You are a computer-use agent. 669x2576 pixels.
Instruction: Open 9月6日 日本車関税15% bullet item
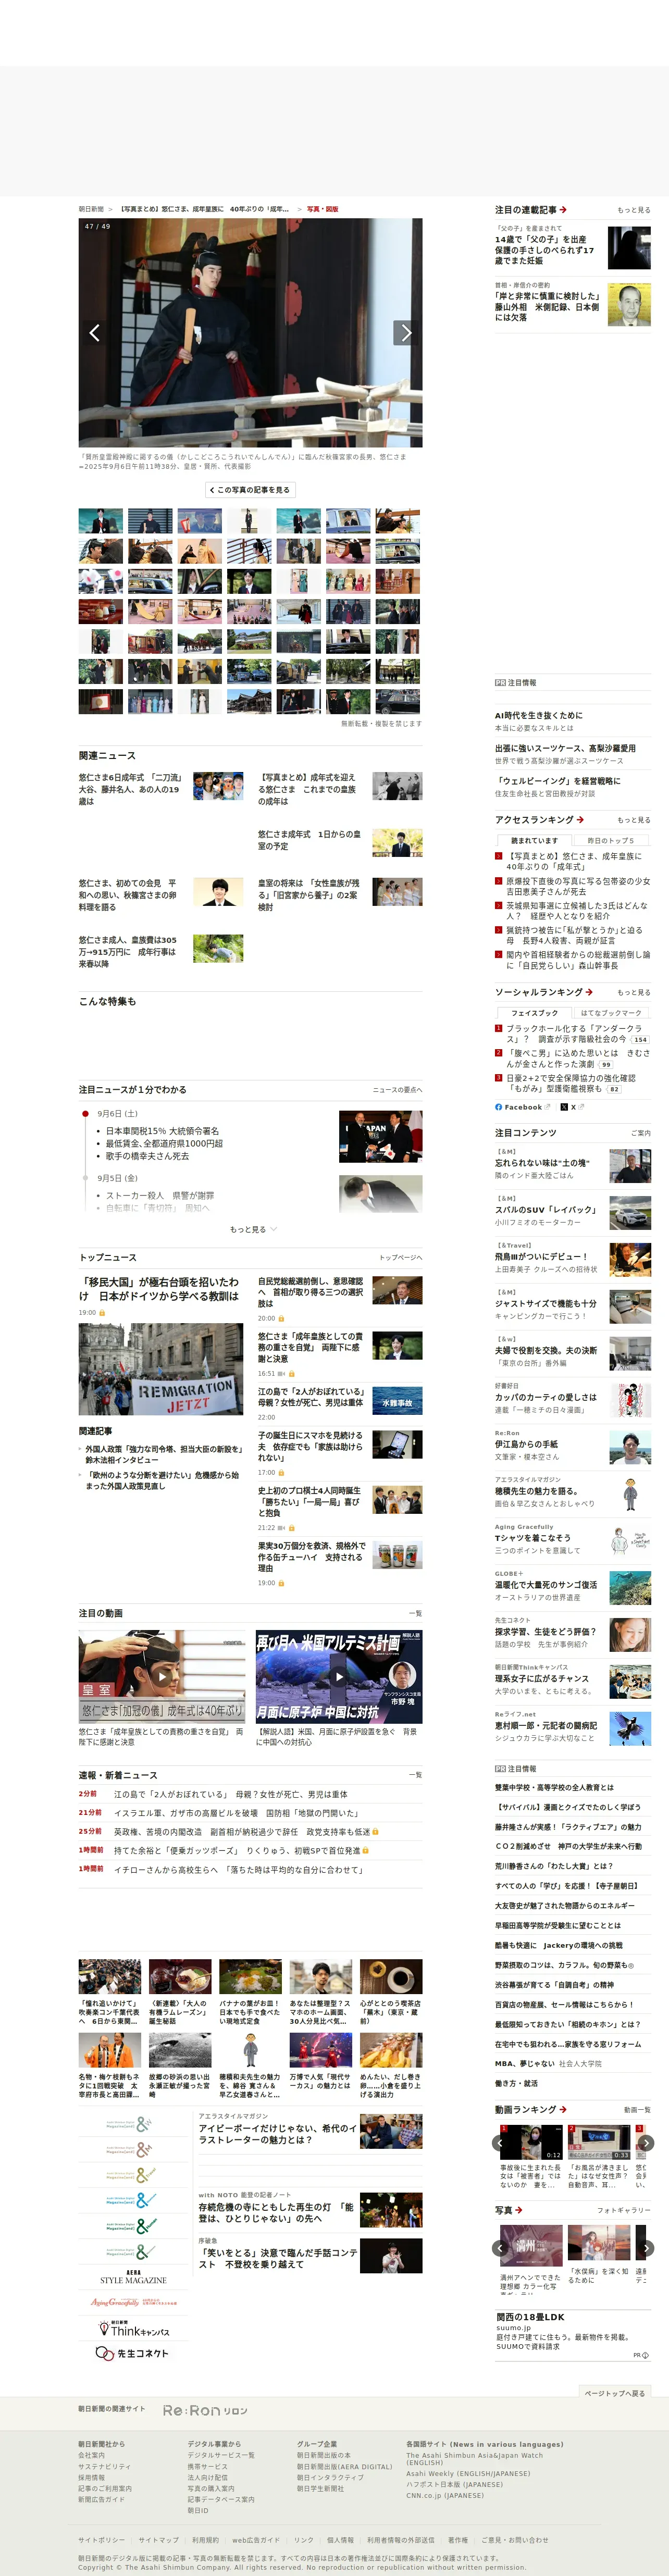162,1131
